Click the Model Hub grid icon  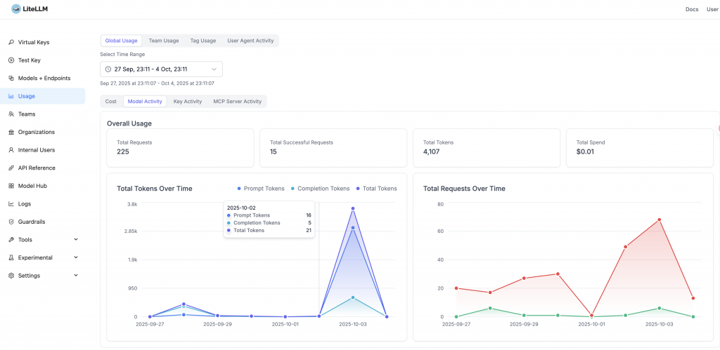tap(11, 186)
